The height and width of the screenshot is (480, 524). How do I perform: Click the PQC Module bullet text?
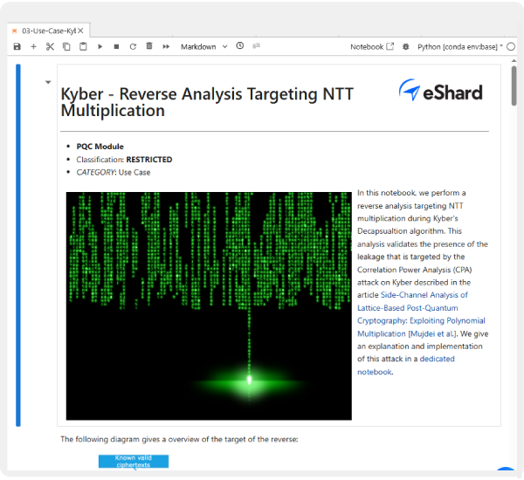(100, 147)
